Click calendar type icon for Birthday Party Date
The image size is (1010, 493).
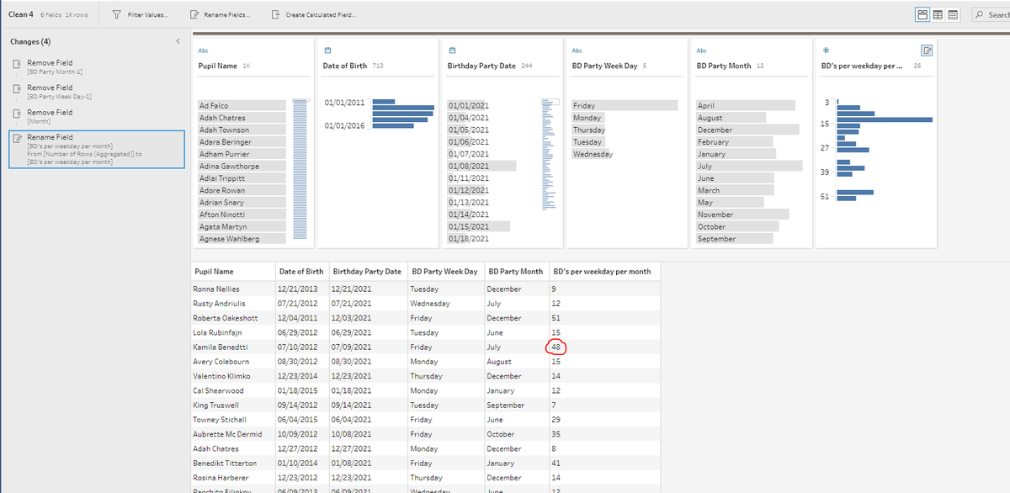[x=452, y=50]
